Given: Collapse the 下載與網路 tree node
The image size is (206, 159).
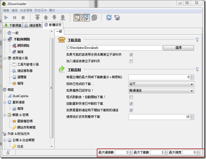Looking at the screenshot, I should pos(5,39).
